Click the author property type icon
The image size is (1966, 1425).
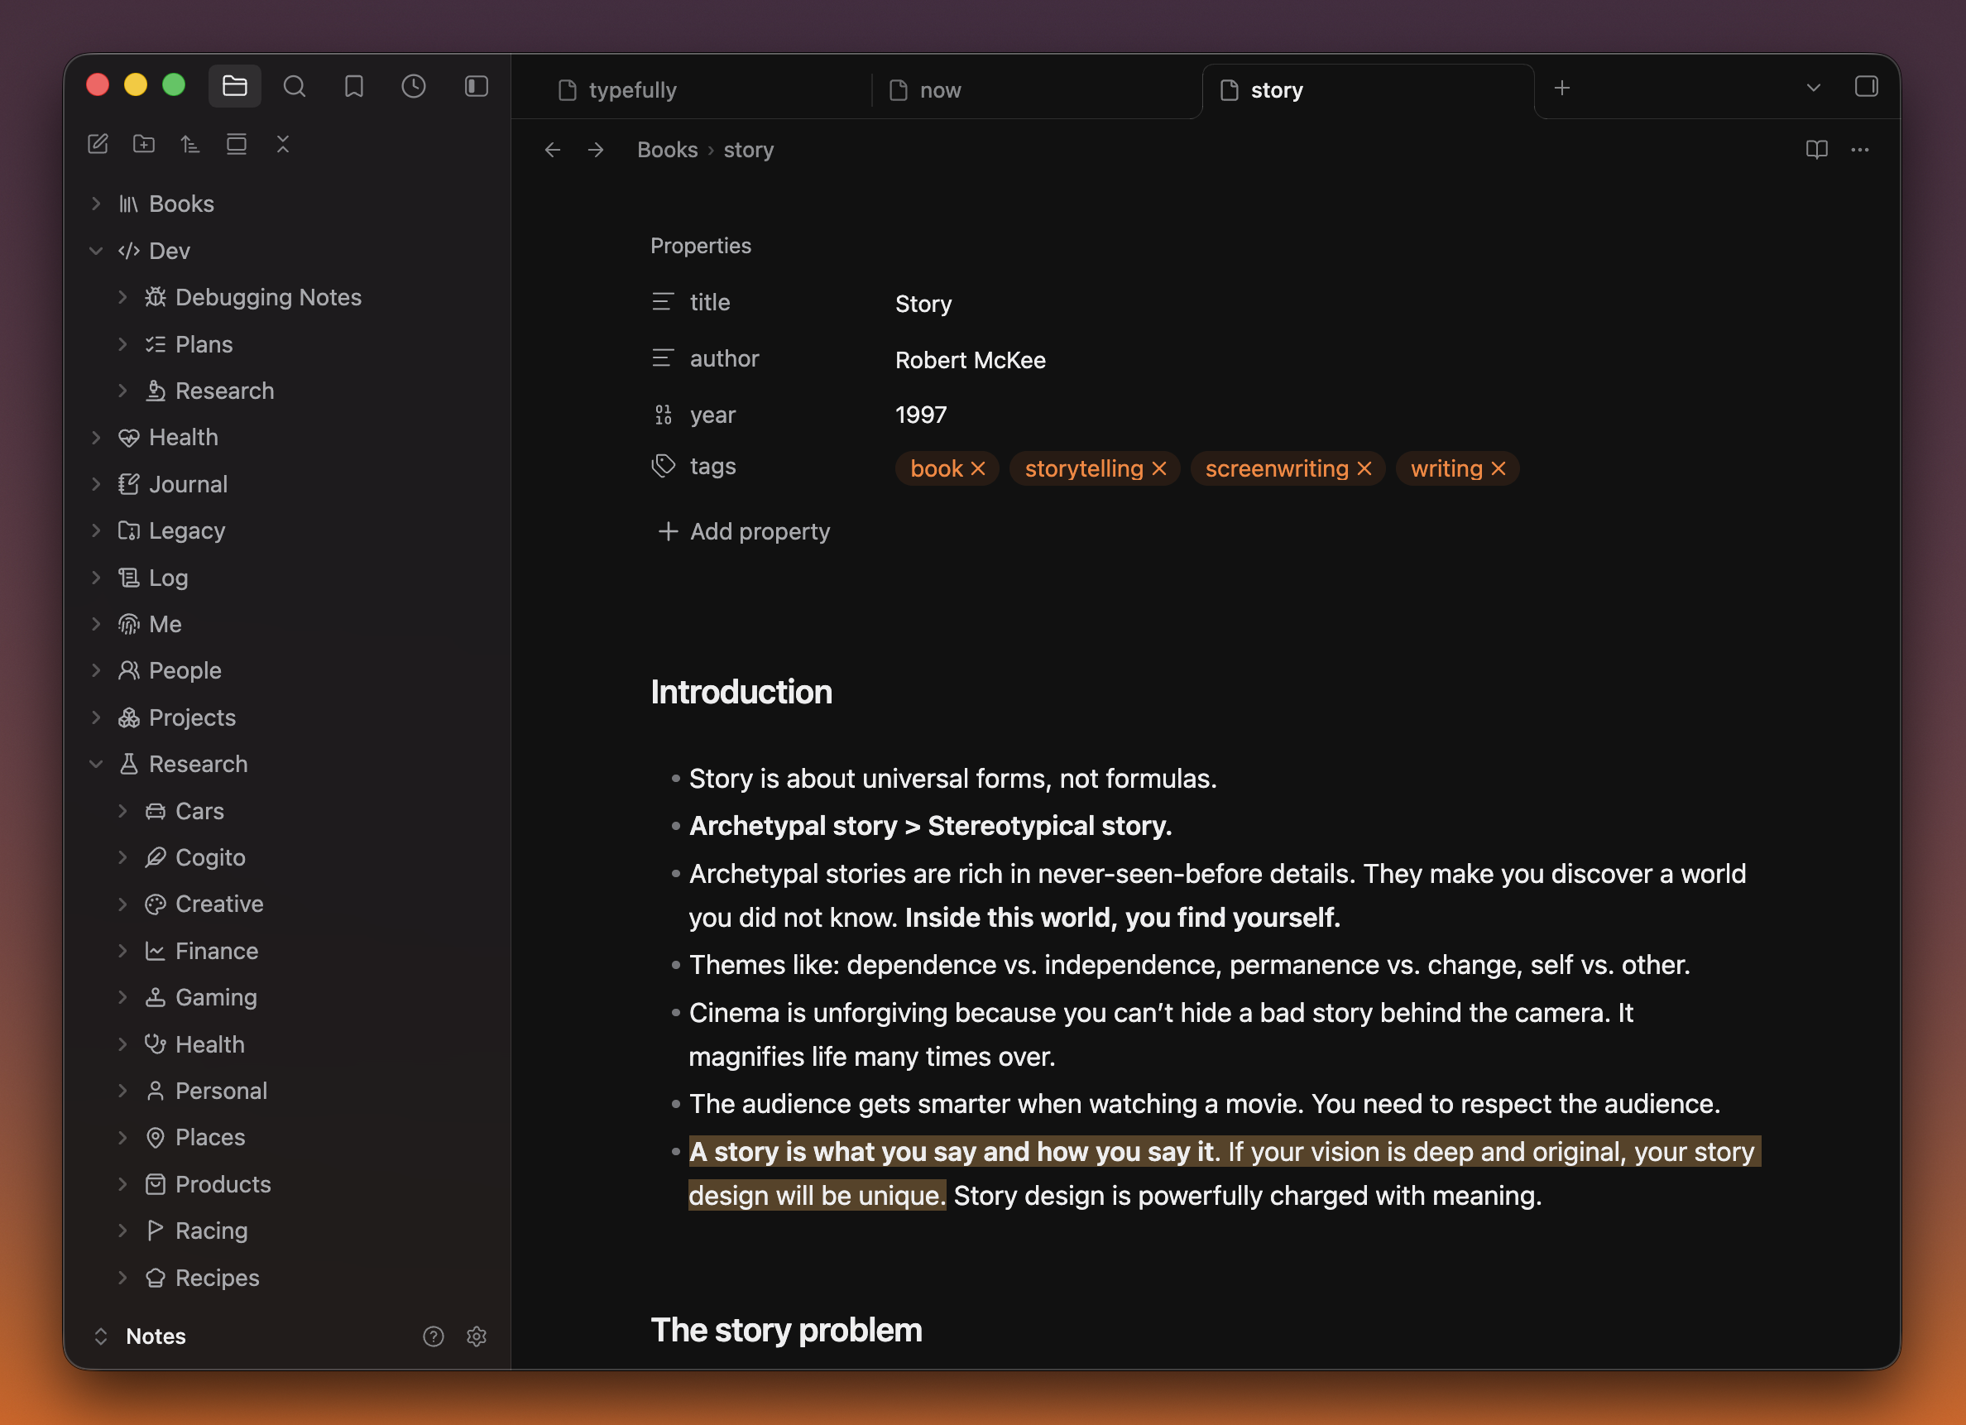[663, 358]
